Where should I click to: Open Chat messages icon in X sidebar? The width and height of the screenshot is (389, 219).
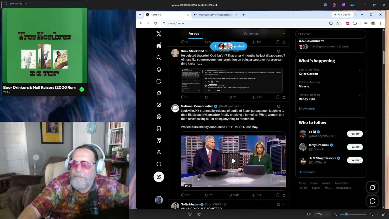(x=159, y=81)
